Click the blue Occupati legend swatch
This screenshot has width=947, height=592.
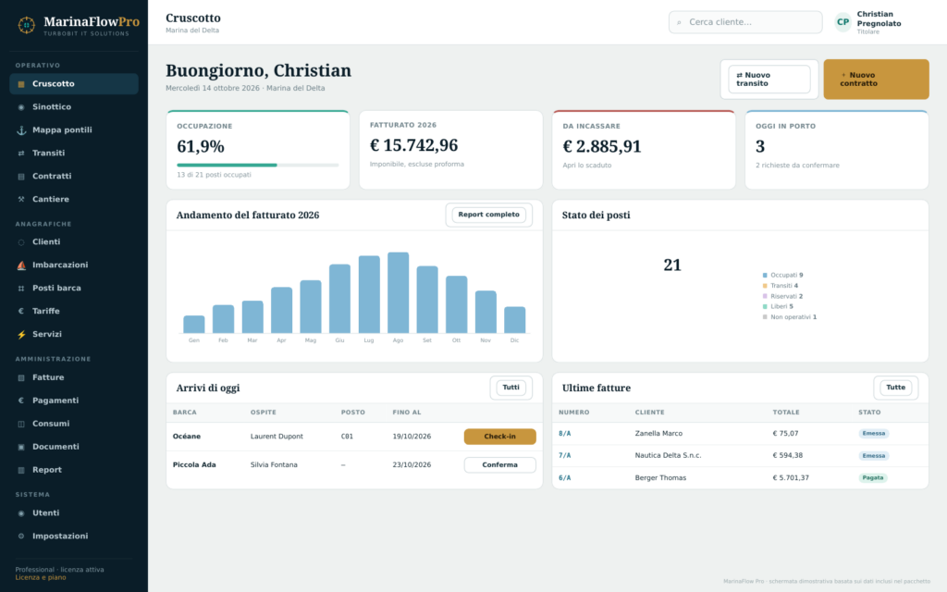point(765,275)
